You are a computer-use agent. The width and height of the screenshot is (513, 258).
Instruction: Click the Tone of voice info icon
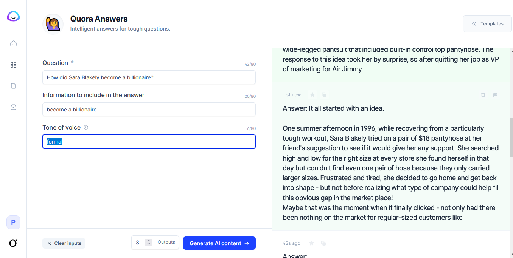click(86, 128)
